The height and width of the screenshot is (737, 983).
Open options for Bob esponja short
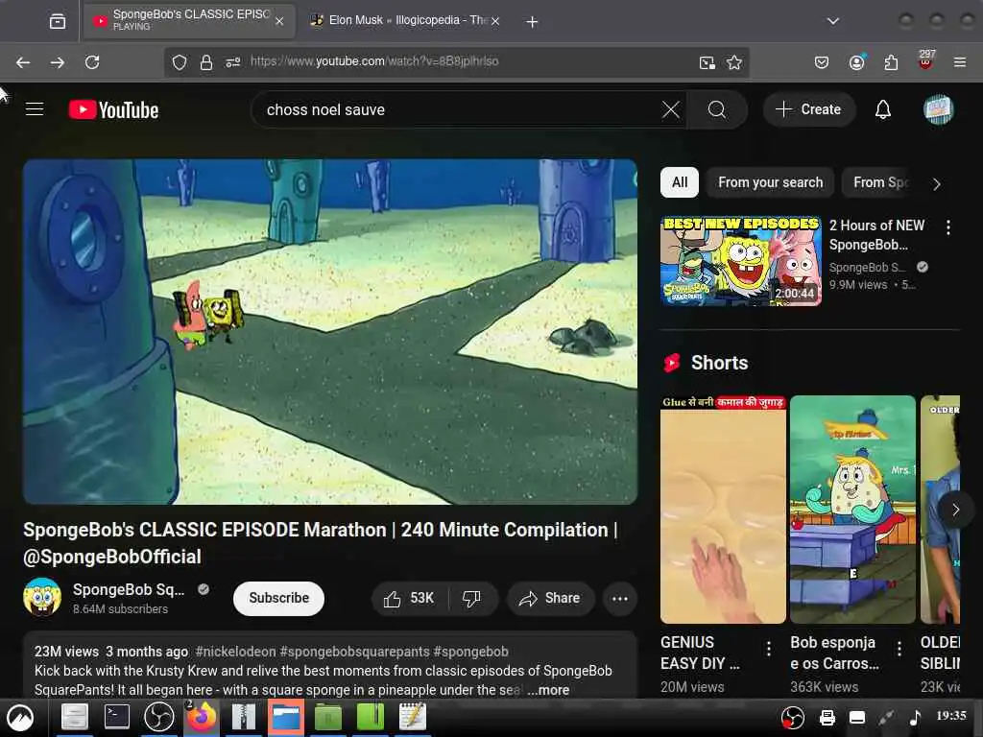[899, 648]
